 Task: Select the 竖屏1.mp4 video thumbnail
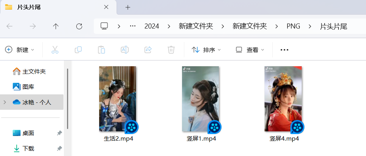[x=201, y=99]
